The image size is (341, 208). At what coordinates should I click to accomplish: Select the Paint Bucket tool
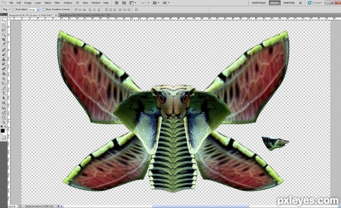4,74
